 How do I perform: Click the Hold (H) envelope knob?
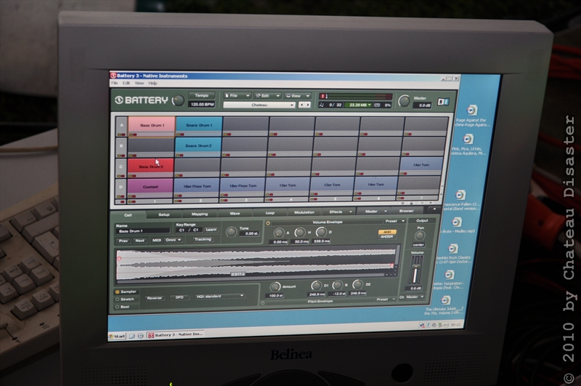pos(300,233)
